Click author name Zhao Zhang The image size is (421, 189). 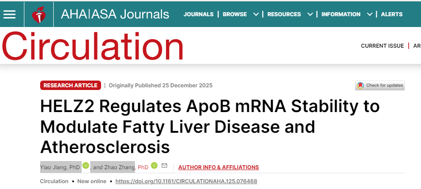[120, 167]
